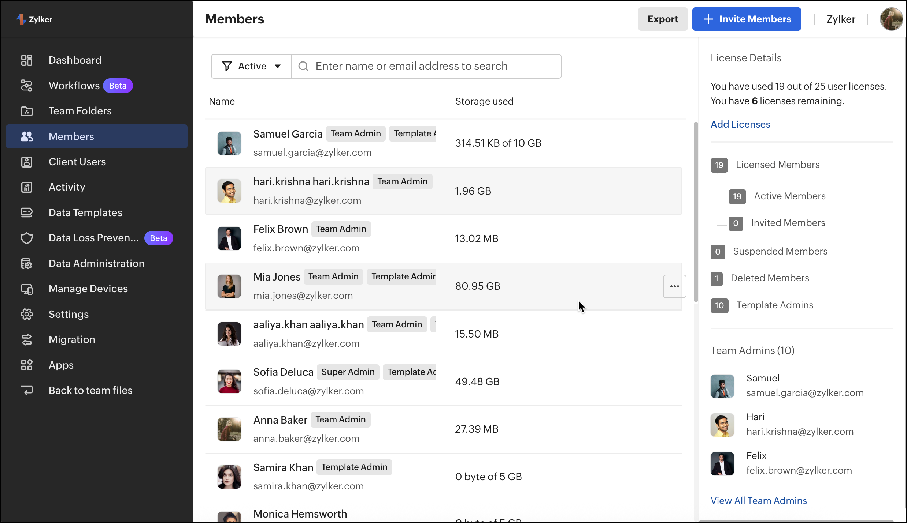This screenshot has width=907, height=523.
Task: Open the Active filter dropdown
Action: pyautogui.click(x=251, y=66)
